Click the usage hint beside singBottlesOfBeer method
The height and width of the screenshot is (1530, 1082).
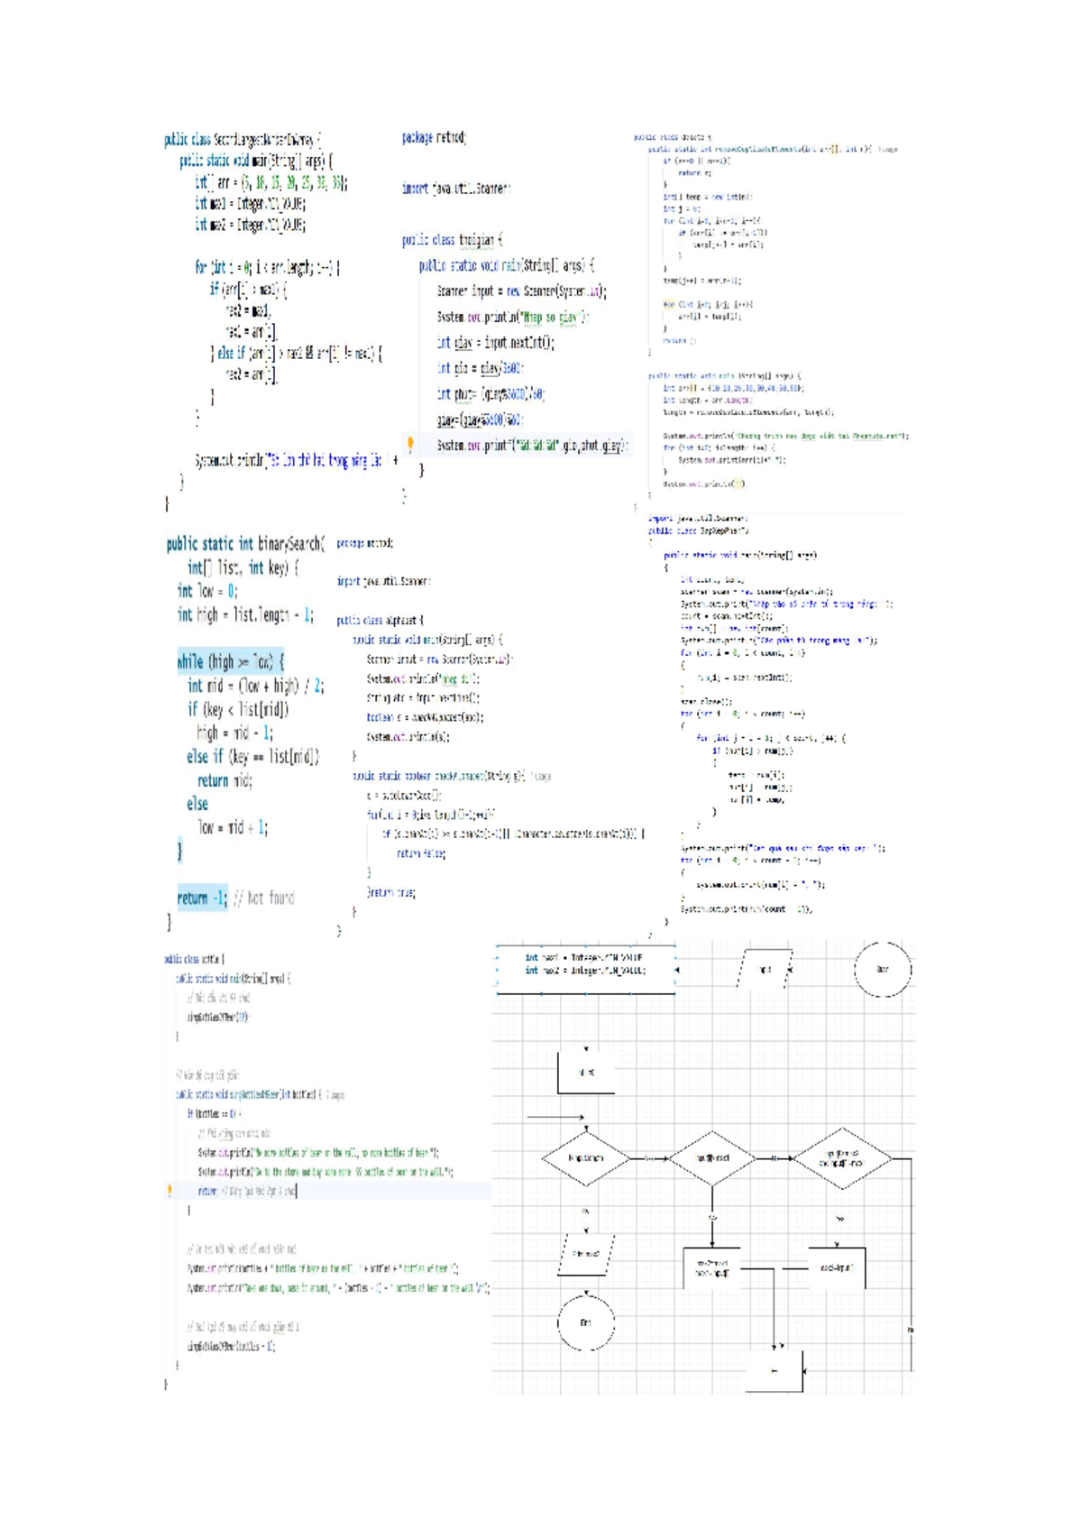[x=335, y=1094]
